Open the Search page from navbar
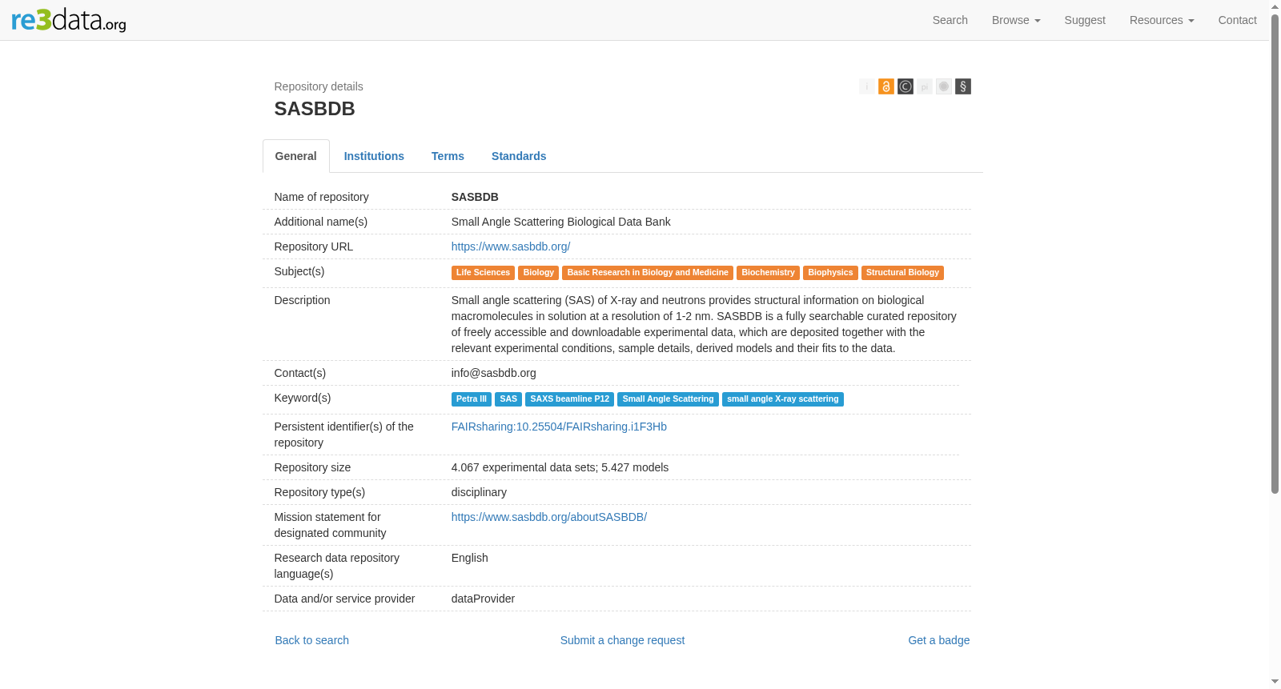The image size is (1281, 689). click(950, 20)
